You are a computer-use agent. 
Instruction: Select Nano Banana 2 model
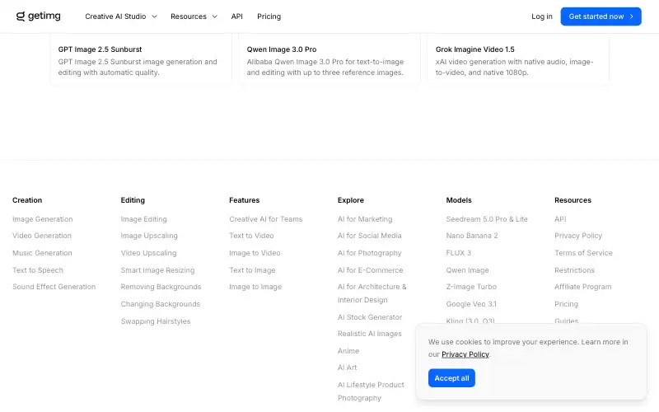click(472, 236)
